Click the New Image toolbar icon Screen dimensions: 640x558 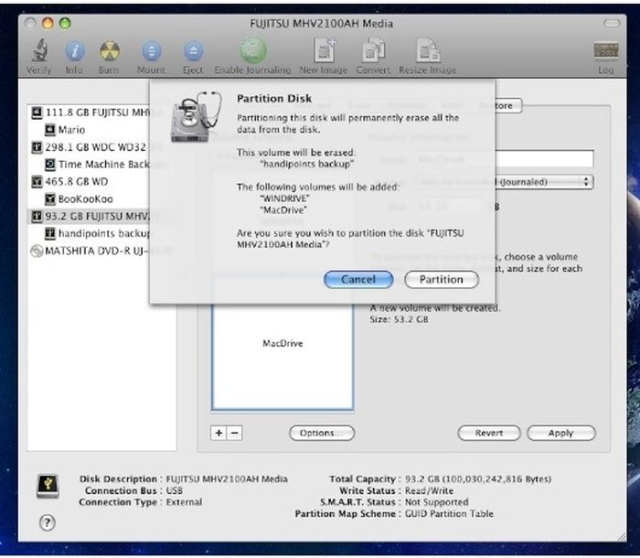point(325,50)
